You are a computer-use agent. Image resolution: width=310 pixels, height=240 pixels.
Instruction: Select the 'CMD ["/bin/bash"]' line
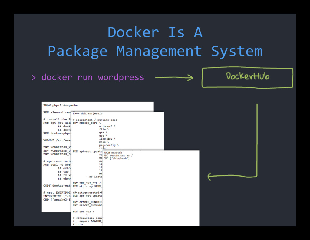click(x=117, y=159)
